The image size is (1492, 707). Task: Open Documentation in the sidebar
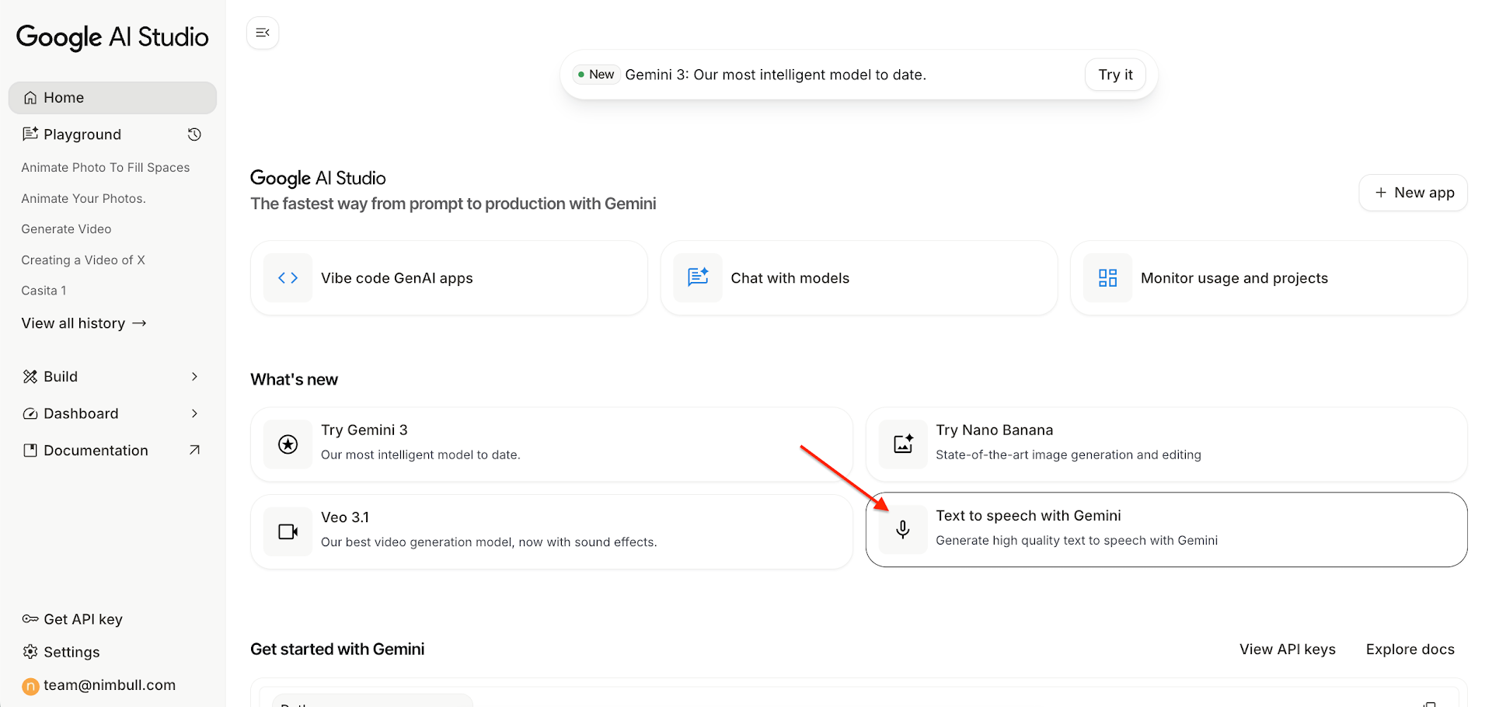pyautogui.click(x=96, y=451)
